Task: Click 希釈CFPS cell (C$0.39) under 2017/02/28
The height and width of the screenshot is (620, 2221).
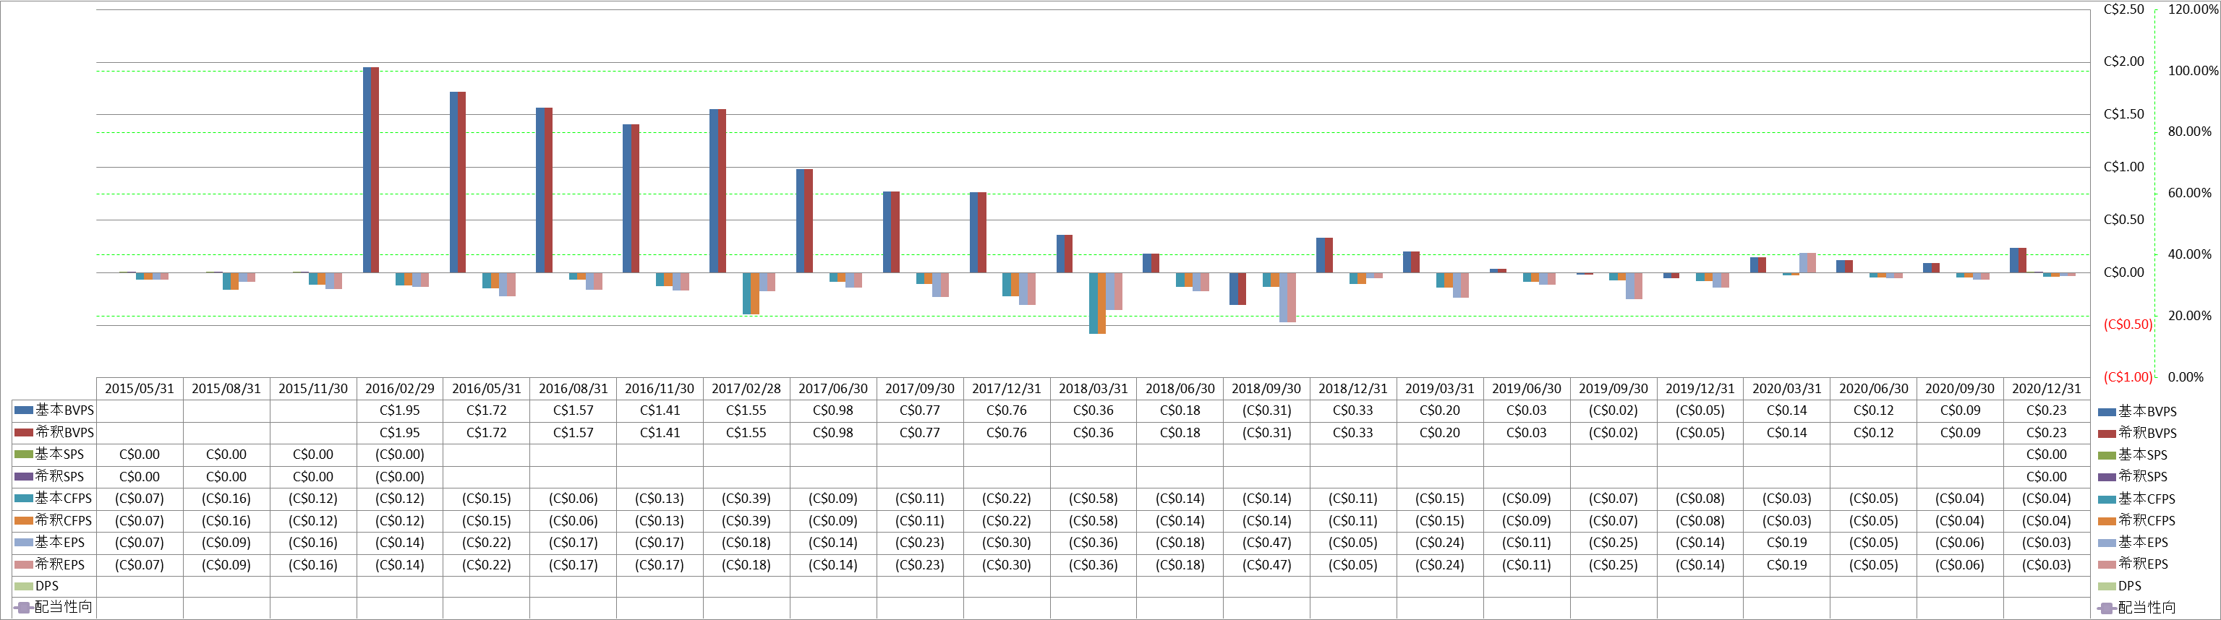Action: pyautogui.click(x=746, y=520)
